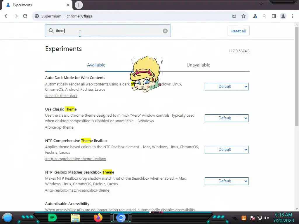Open the side panel
299x224 pixels.
274,16
